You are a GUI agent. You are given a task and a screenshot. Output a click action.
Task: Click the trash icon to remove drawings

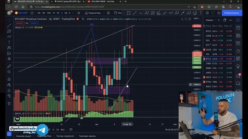9,103
